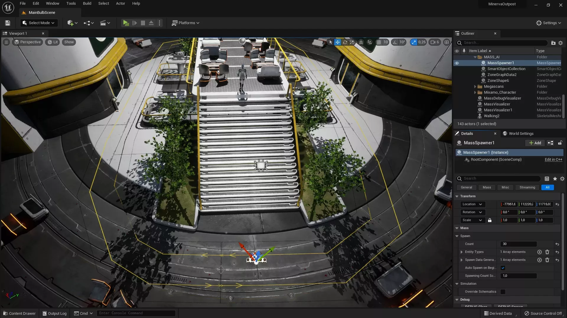
Task: Open the Content Drawer
Action: [19, 313]
